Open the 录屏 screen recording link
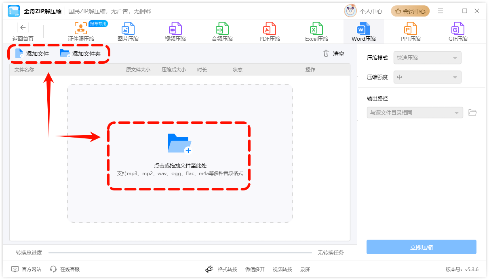The height and width of the screenshot is (280, 489). click(x=305, y=269)
